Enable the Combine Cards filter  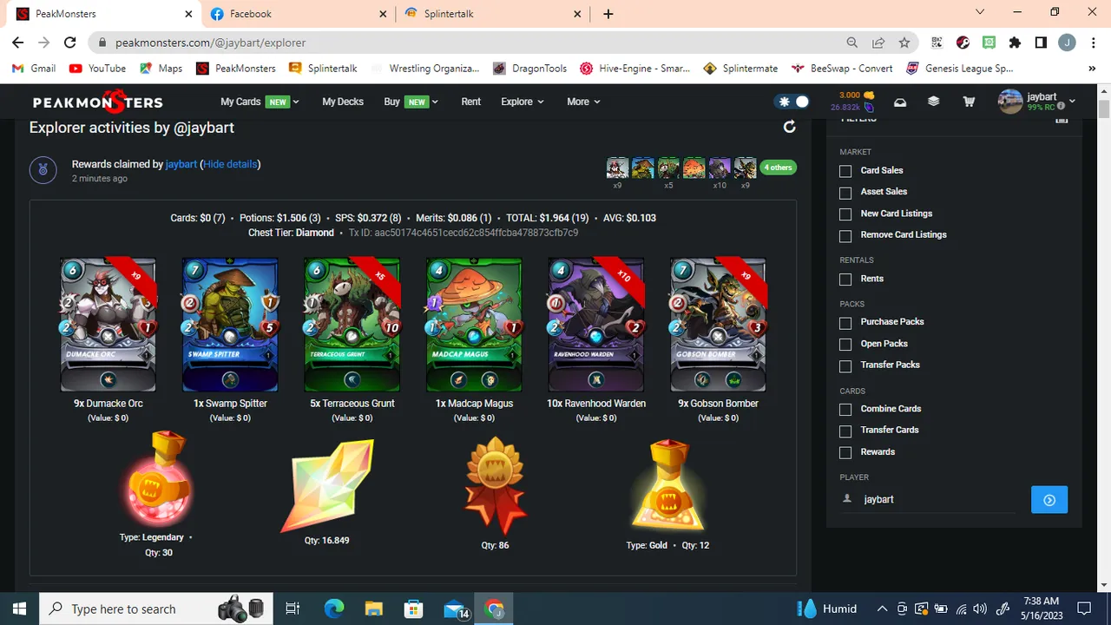point(845,410)
